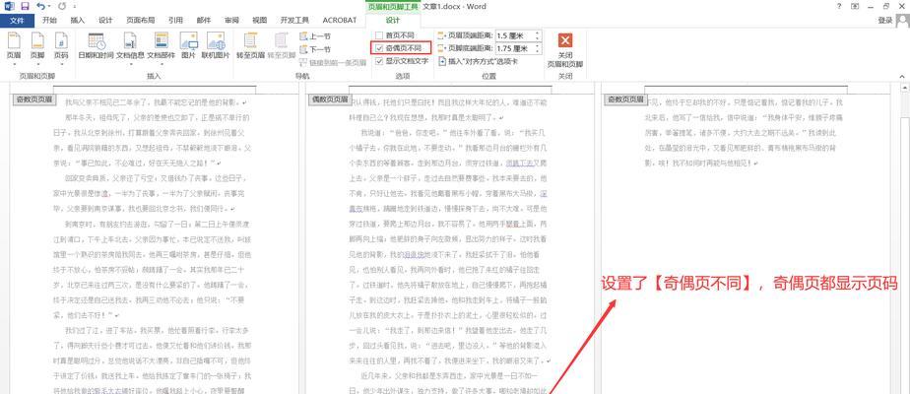Switch to the 开发工具 Developer tab

click(x=294, y=20)
